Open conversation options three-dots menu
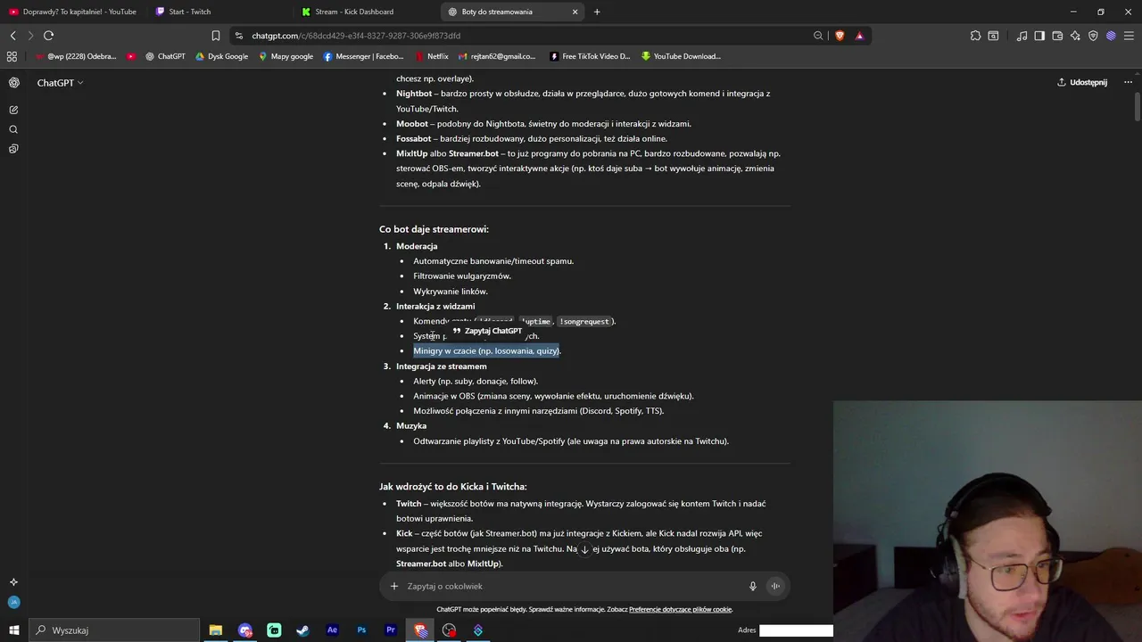Screen dimensions: 1142x642 click(x=1128, y=82)
